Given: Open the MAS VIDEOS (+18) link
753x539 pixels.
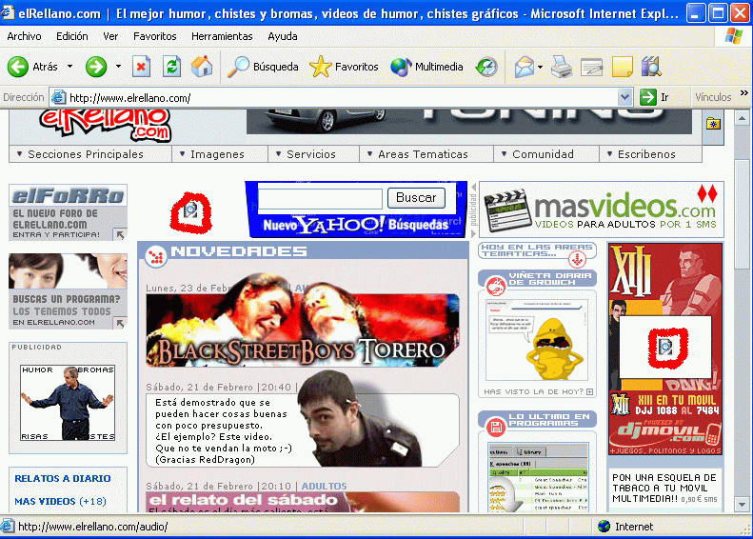Looking at the screenshot, I should point(60,501).
